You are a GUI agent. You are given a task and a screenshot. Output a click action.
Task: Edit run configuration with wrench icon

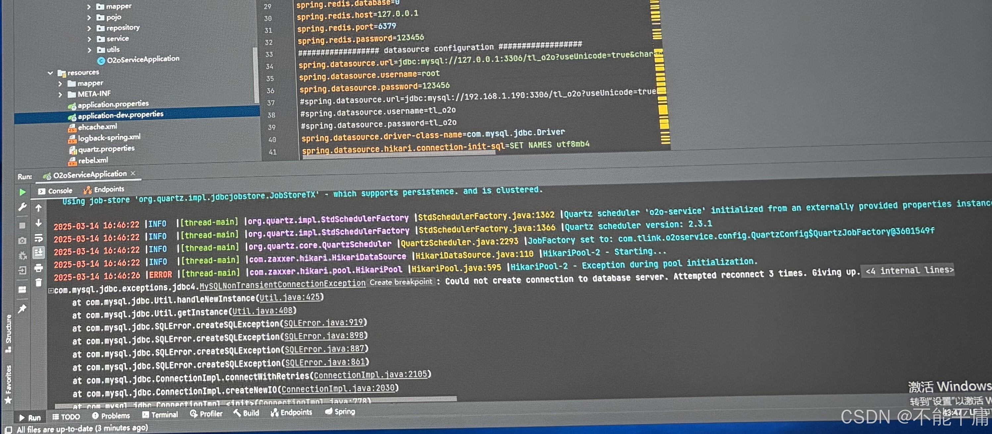pos(22,208)
